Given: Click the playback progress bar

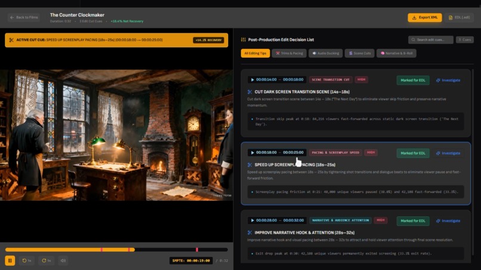Looking at the screenshot, I should point(116,250).
